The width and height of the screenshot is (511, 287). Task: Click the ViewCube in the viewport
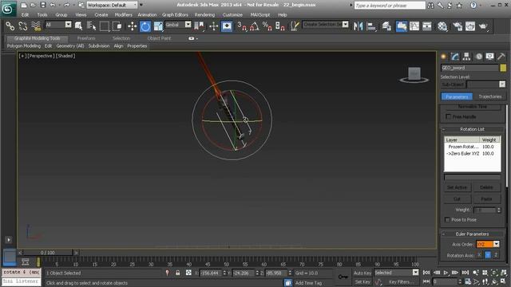pos(414,74)
